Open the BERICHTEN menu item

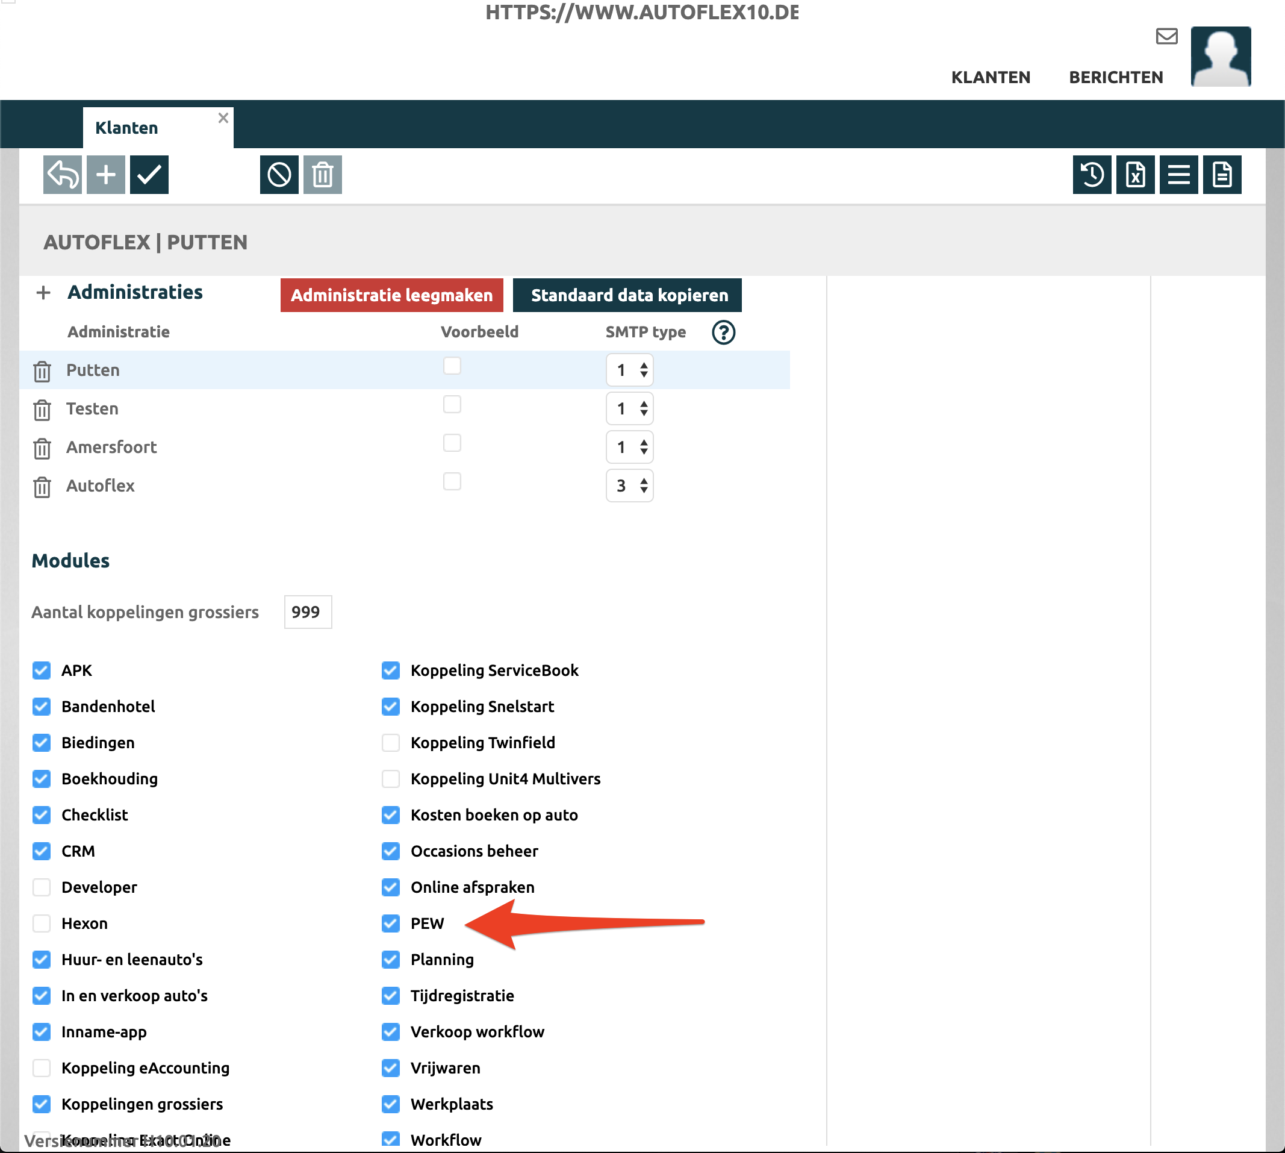(x=1115, y=77)
